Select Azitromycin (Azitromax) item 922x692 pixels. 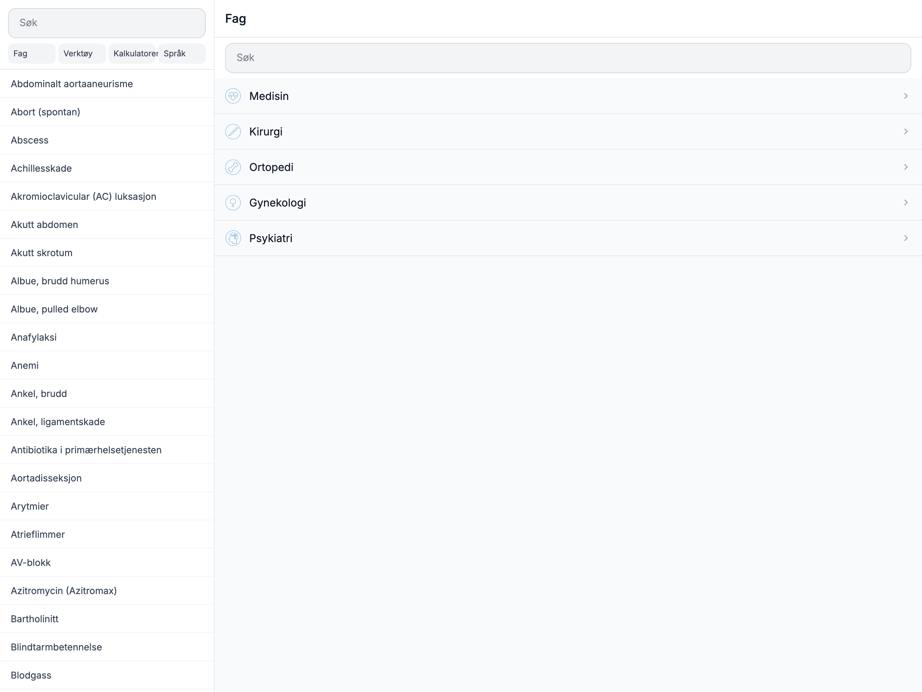(107, 591)
